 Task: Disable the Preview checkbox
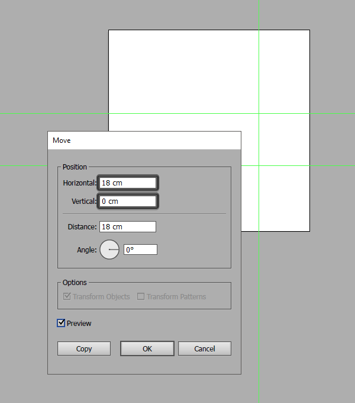point(61,323)
